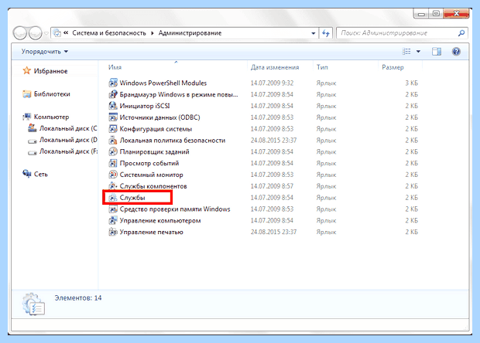Viewport: 480px width, 343px height.
Task: Click the Элементов: 14 status text
Action: tap(78, 297)
